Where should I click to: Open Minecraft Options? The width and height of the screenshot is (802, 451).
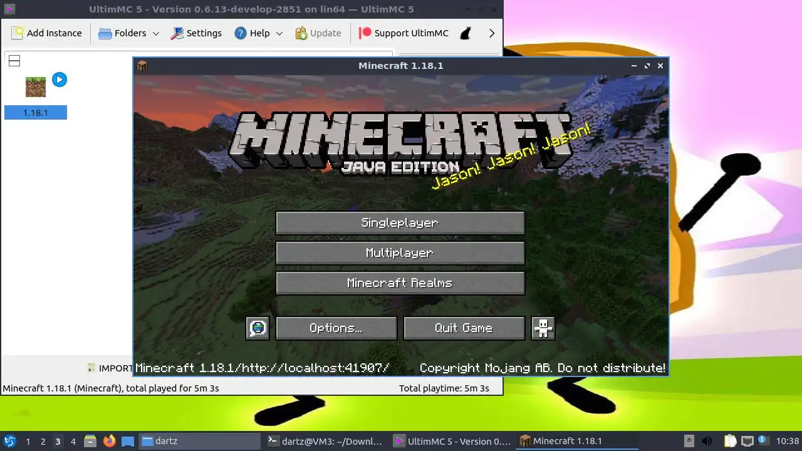[336, 328]
